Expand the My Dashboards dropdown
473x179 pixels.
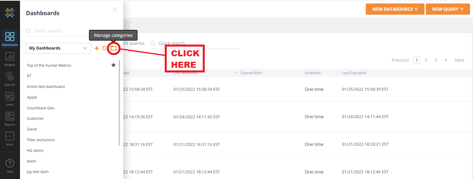58,48
